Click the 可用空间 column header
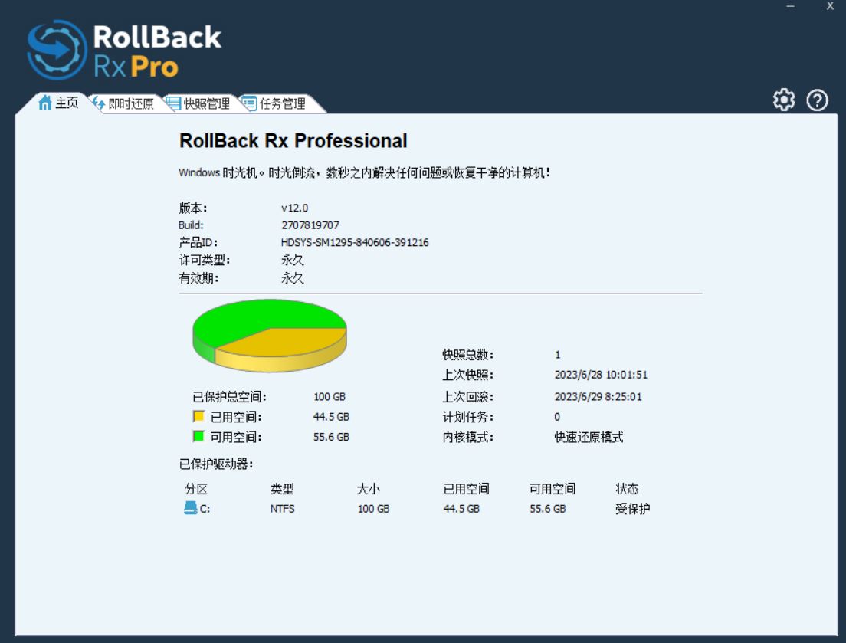Image resolution: width=846 pixels, height=643 pixels. 553,489
